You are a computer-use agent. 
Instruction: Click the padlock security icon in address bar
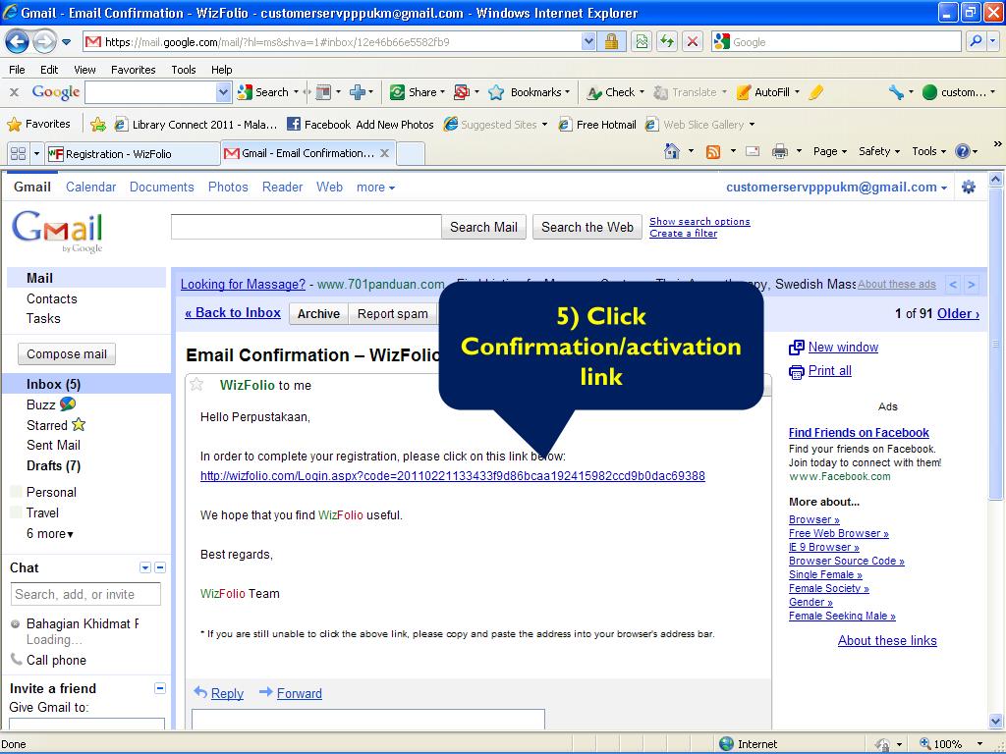(x=611, y=41)
